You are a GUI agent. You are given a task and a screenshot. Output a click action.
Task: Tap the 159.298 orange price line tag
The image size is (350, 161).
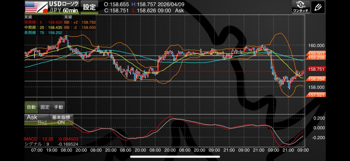pos(316,58)
